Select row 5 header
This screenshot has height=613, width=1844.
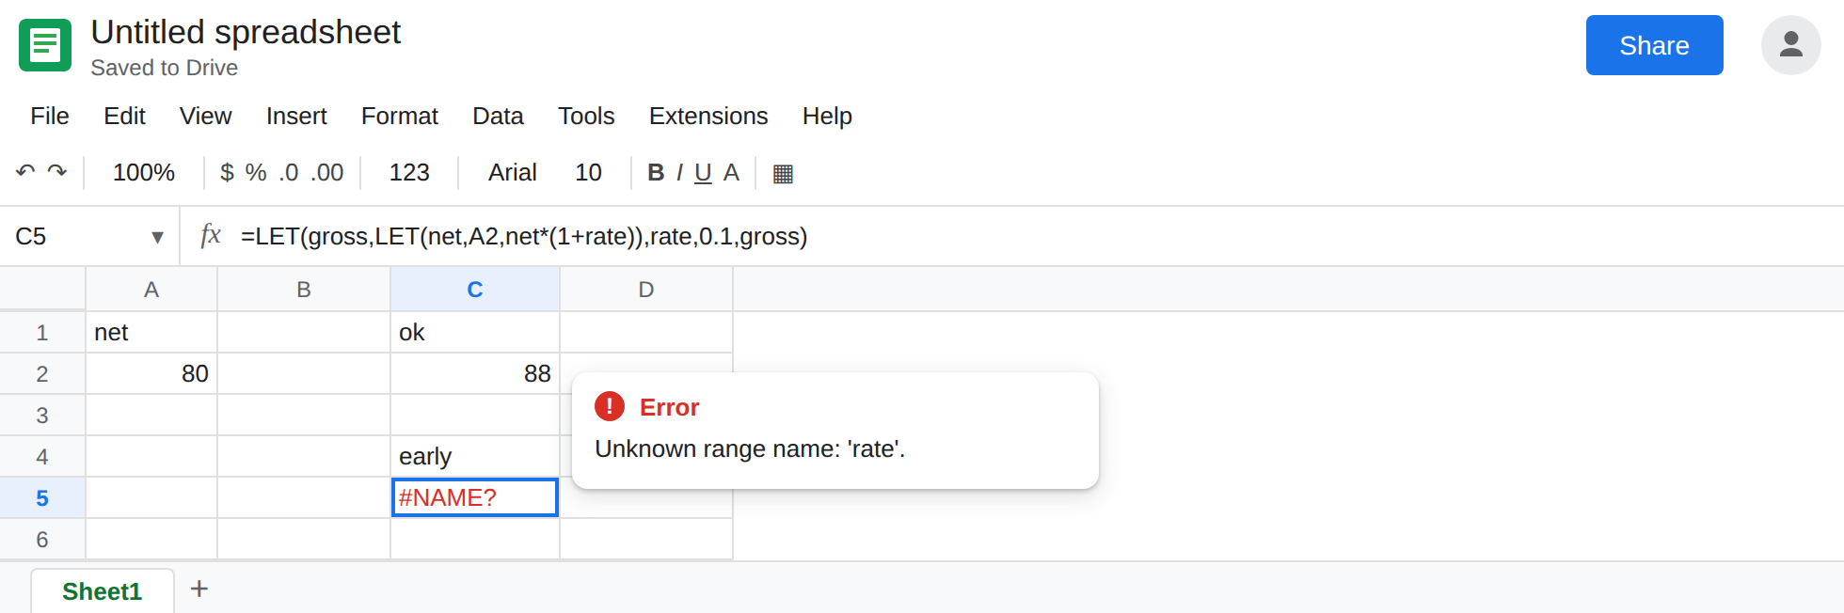(x=42, y=498)
